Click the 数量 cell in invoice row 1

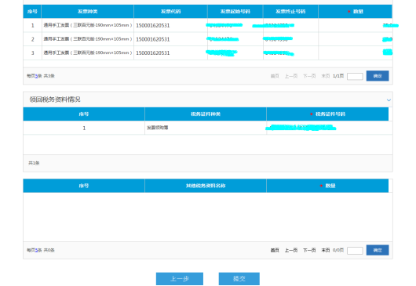click(x=356, y=25)
